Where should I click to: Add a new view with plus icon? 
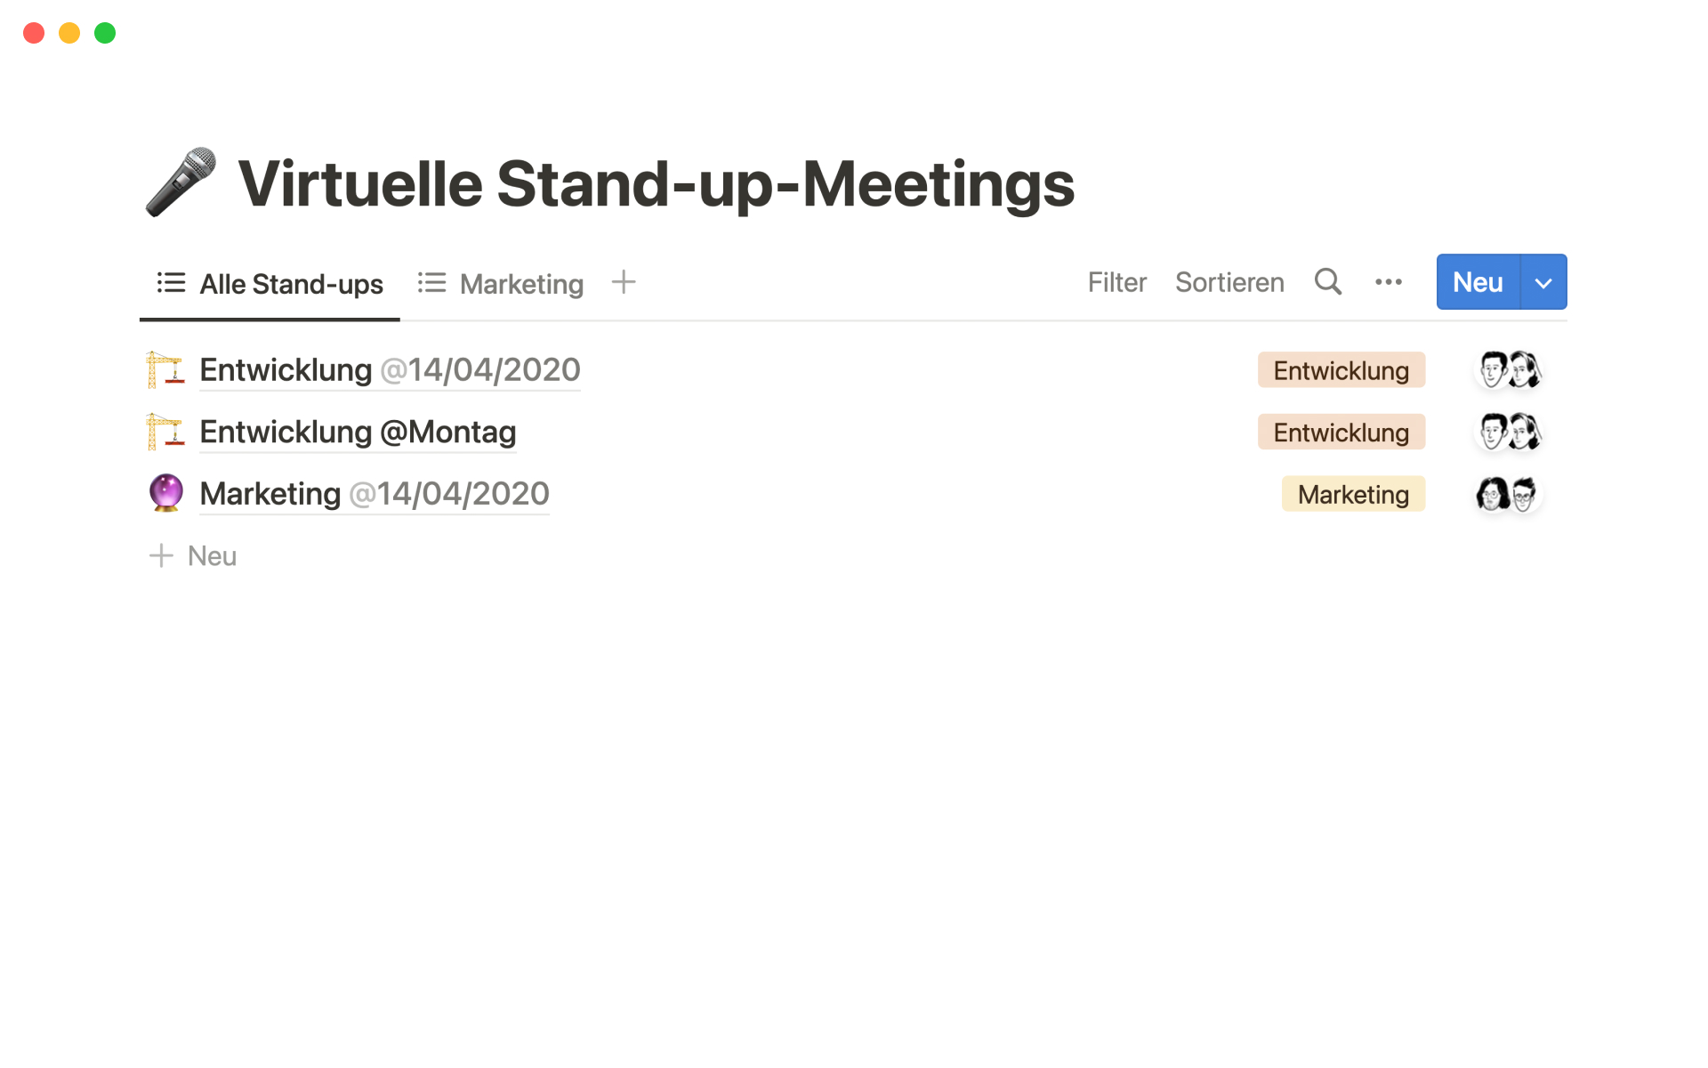point(624,282)
